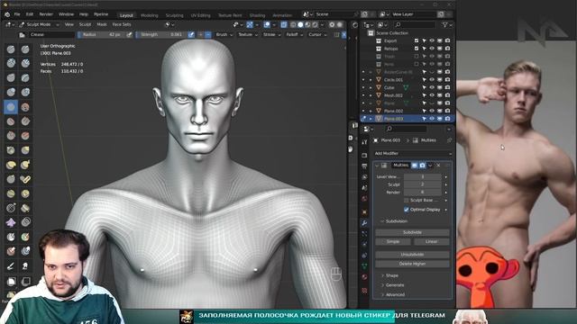Open the Render properties tab
The image size is (577, 324).
pyautogui.click(x=364, y=156)
